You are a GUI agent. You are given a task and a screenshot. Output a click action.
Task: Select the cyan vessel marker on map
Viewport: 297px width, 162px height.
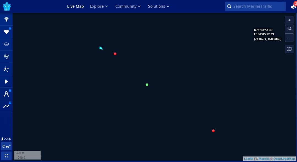101,48
